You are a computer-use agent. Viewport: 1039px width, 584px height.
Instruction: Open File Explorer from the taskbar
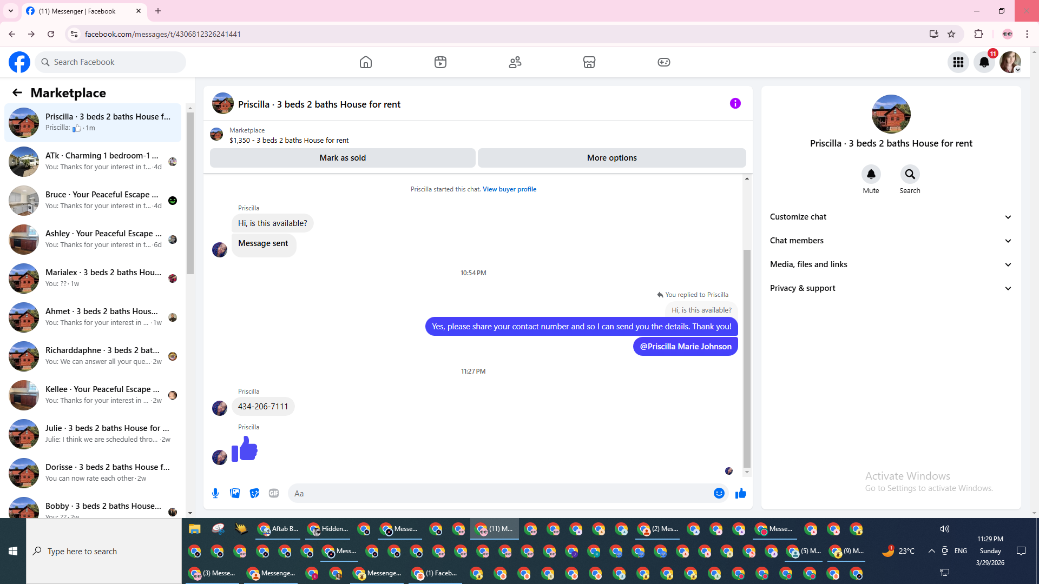(194, 529)
